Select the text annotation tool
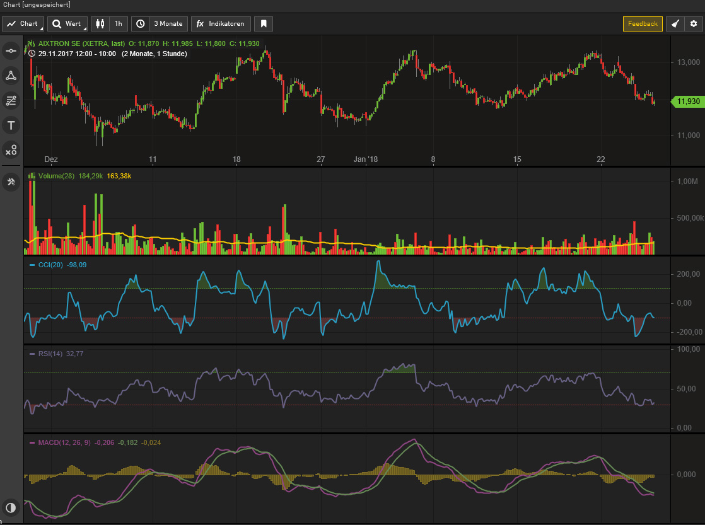The height and width of the screenshot is (525, 705). click(x=11, y=125)
